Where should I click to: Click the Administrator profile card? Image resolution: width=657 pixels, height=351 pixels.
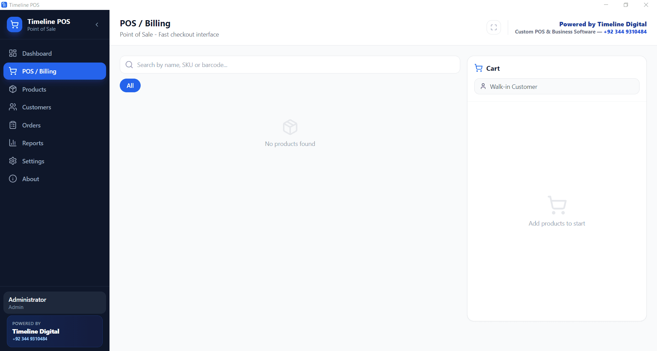pos(54,302)
